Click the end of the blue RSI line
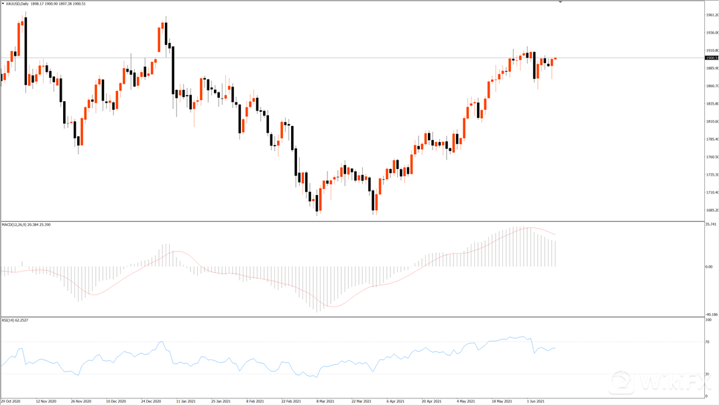Viewport: 719px width, 405px height. (555, 348)
